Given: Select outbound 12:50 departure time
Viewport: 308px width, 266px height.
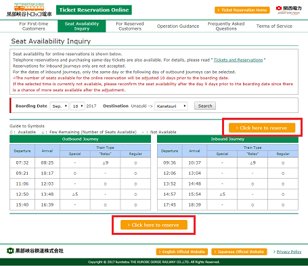Looking at the screenshot, I should point(22,194).
